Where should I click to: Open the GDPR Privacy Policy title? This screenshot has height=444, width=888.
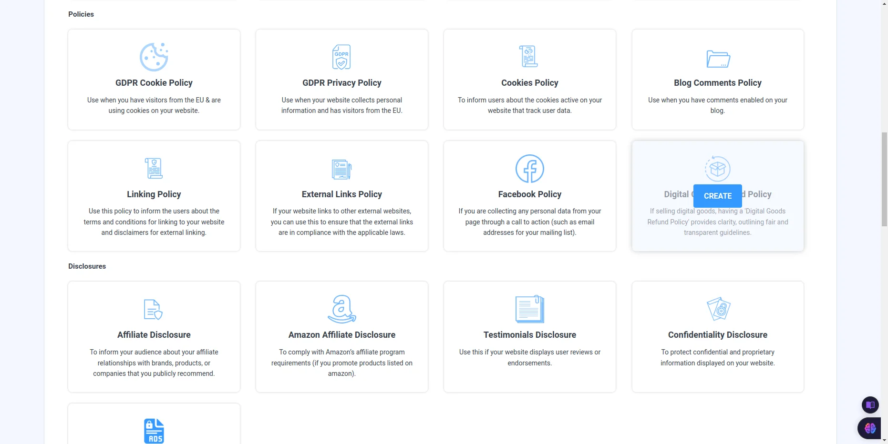coord(342,83)
